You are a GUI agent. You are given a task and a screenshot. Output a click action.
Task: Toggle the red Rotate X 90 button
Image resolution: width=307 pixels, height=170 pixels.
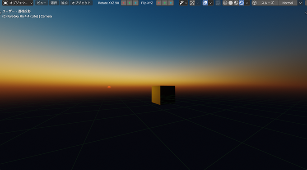click(x=124, y=3)
